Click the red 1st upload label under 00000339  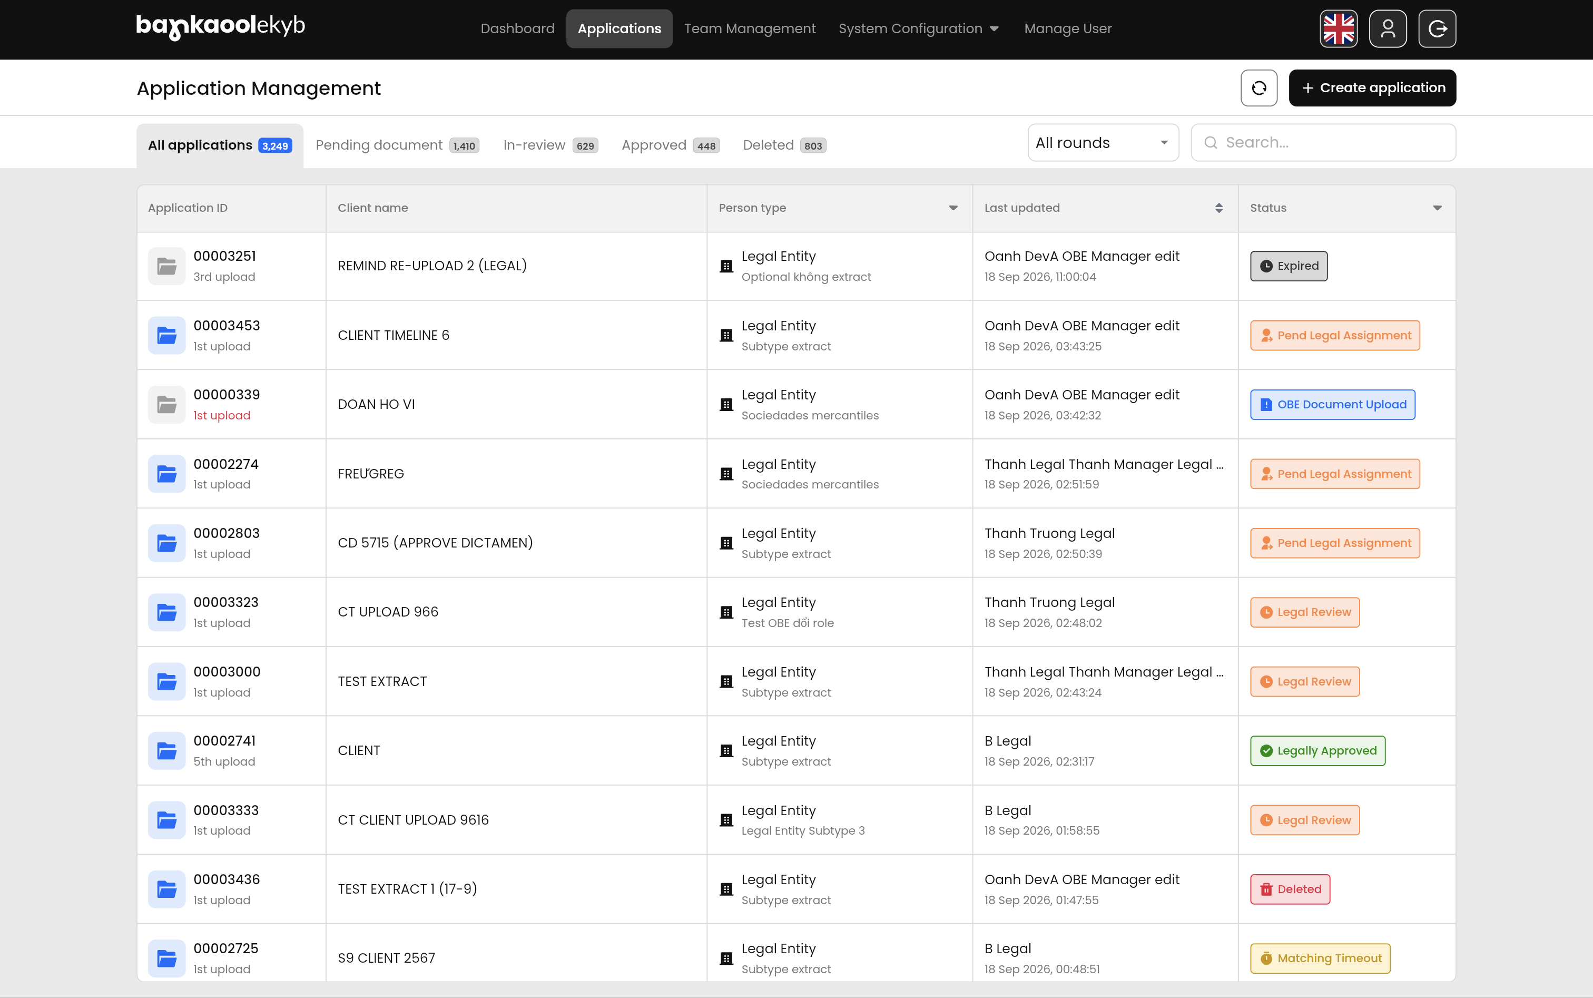pyautogui.click(x=222, y=415)
